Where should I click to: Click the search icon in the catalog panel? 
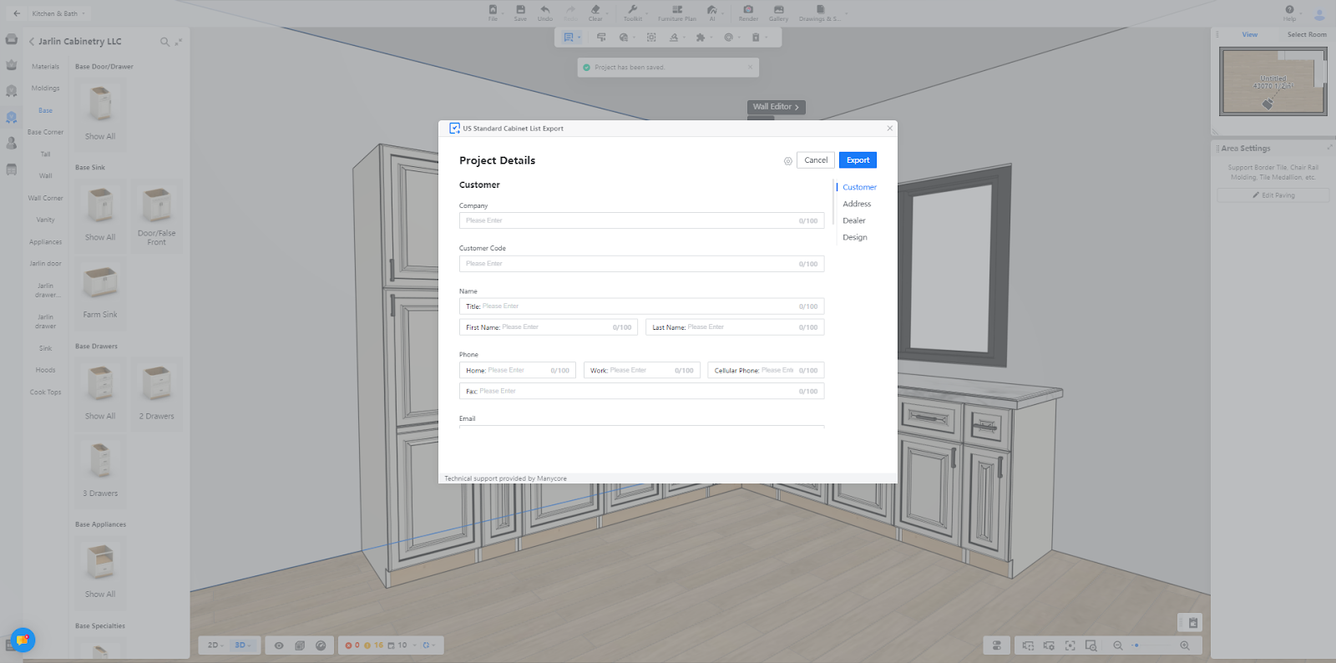(164, 42)
